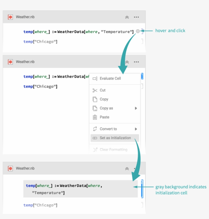This screenshot has height=219, width=209.
Task: Select Copy in the context menu
Action: (104, 99)
